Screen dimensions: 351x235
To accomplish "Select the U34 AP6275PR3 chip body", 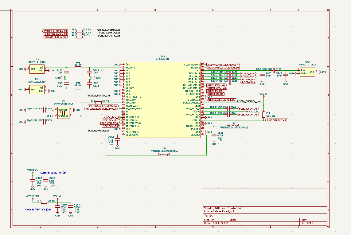I will pos(163,98).
